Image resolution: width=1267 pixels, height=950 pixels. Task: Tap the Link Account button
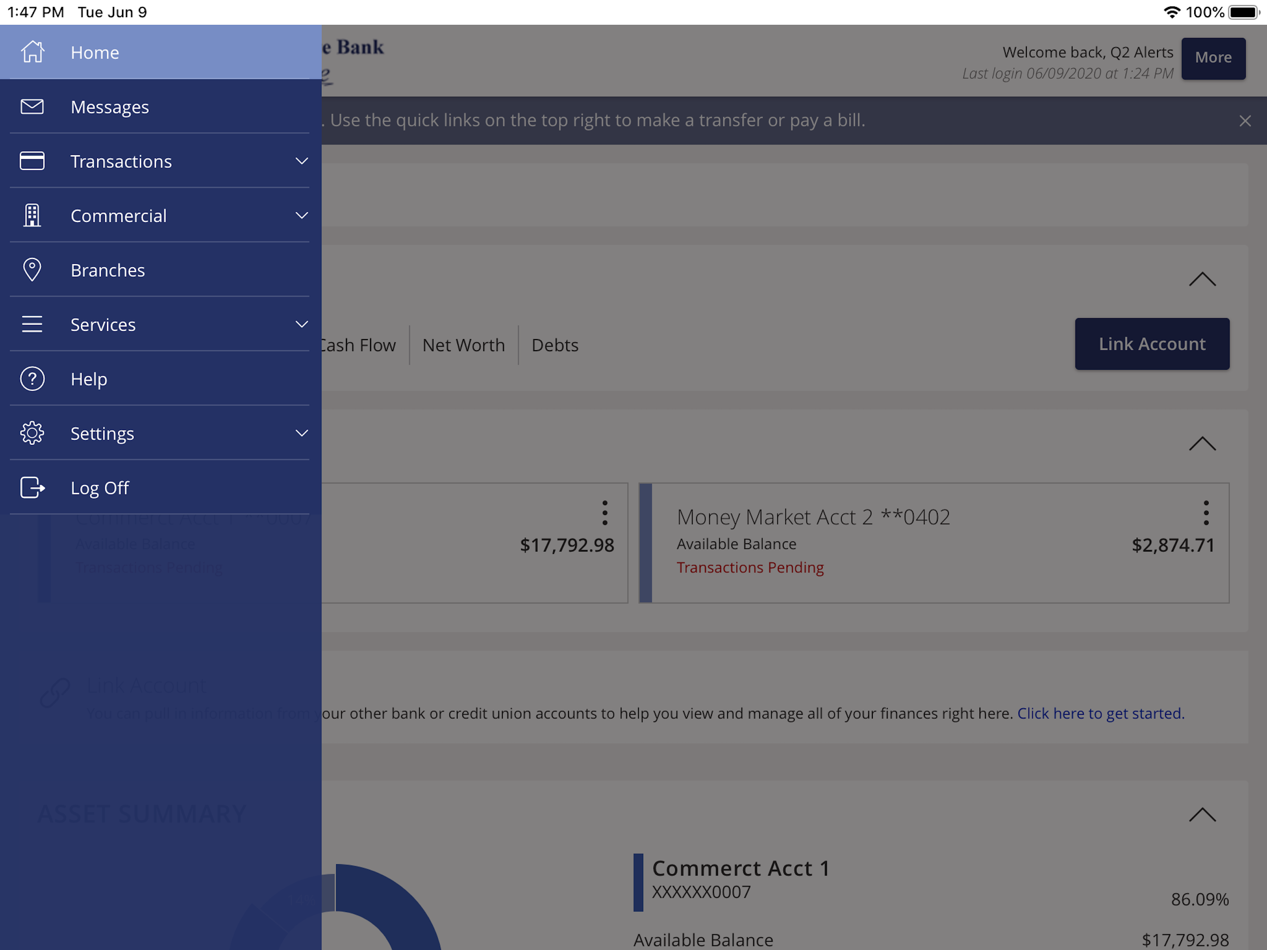tap(1152, 344)
